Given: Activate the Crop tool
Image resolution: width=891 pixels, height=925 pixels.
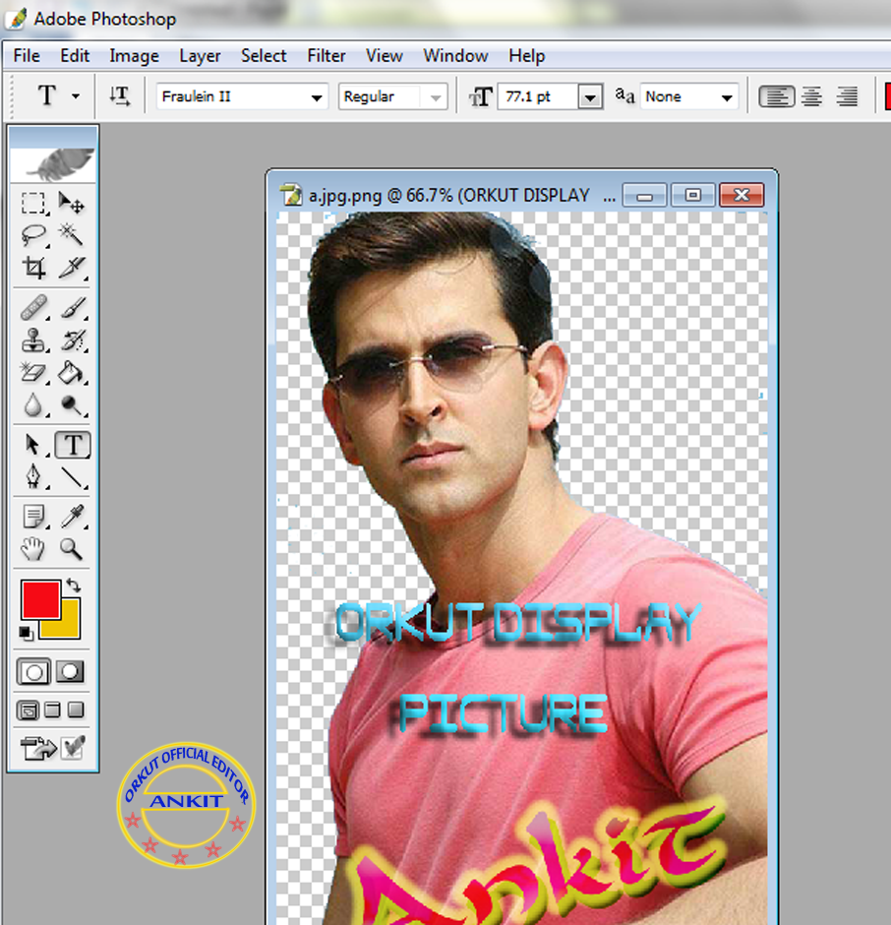Looking at the screenshot, I should tap(32, 269).
